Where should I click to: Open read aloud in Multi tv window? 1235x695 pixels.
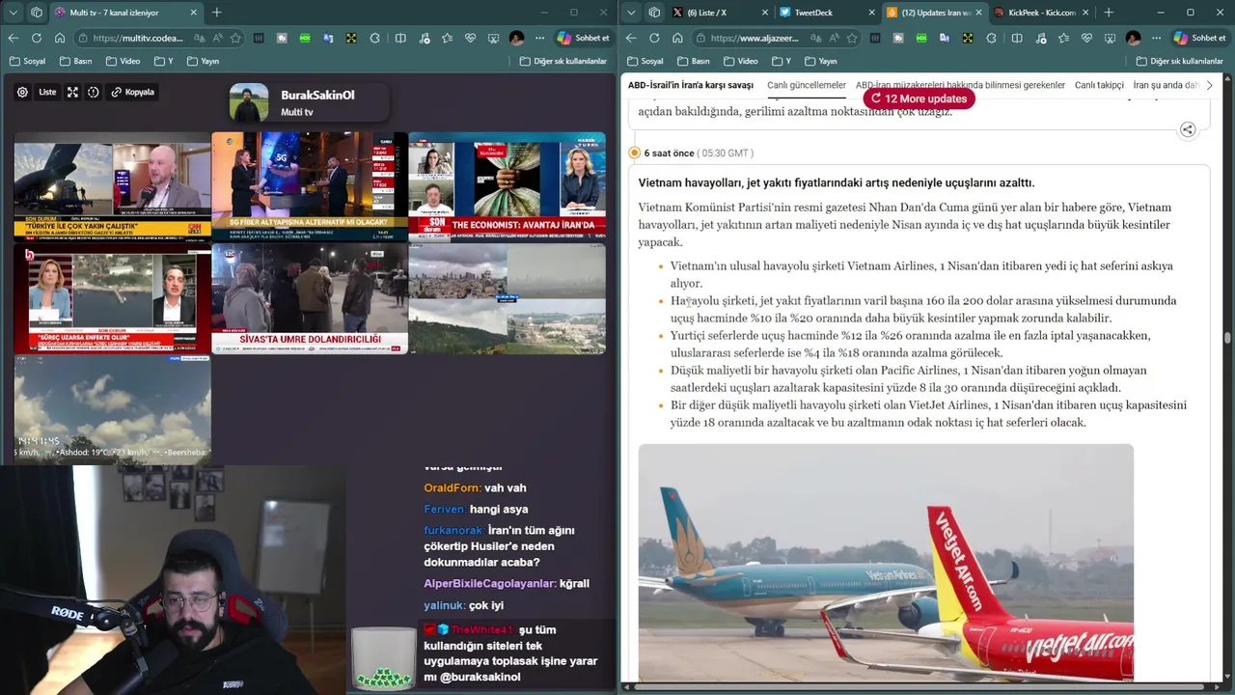218,38
